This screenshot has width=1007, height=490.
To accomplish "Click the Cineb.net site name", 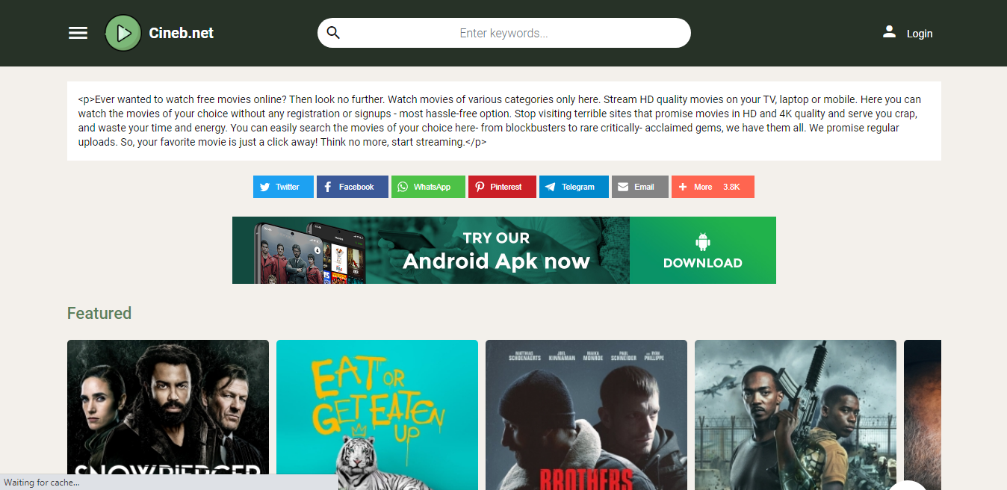I will tap(182, 33).
